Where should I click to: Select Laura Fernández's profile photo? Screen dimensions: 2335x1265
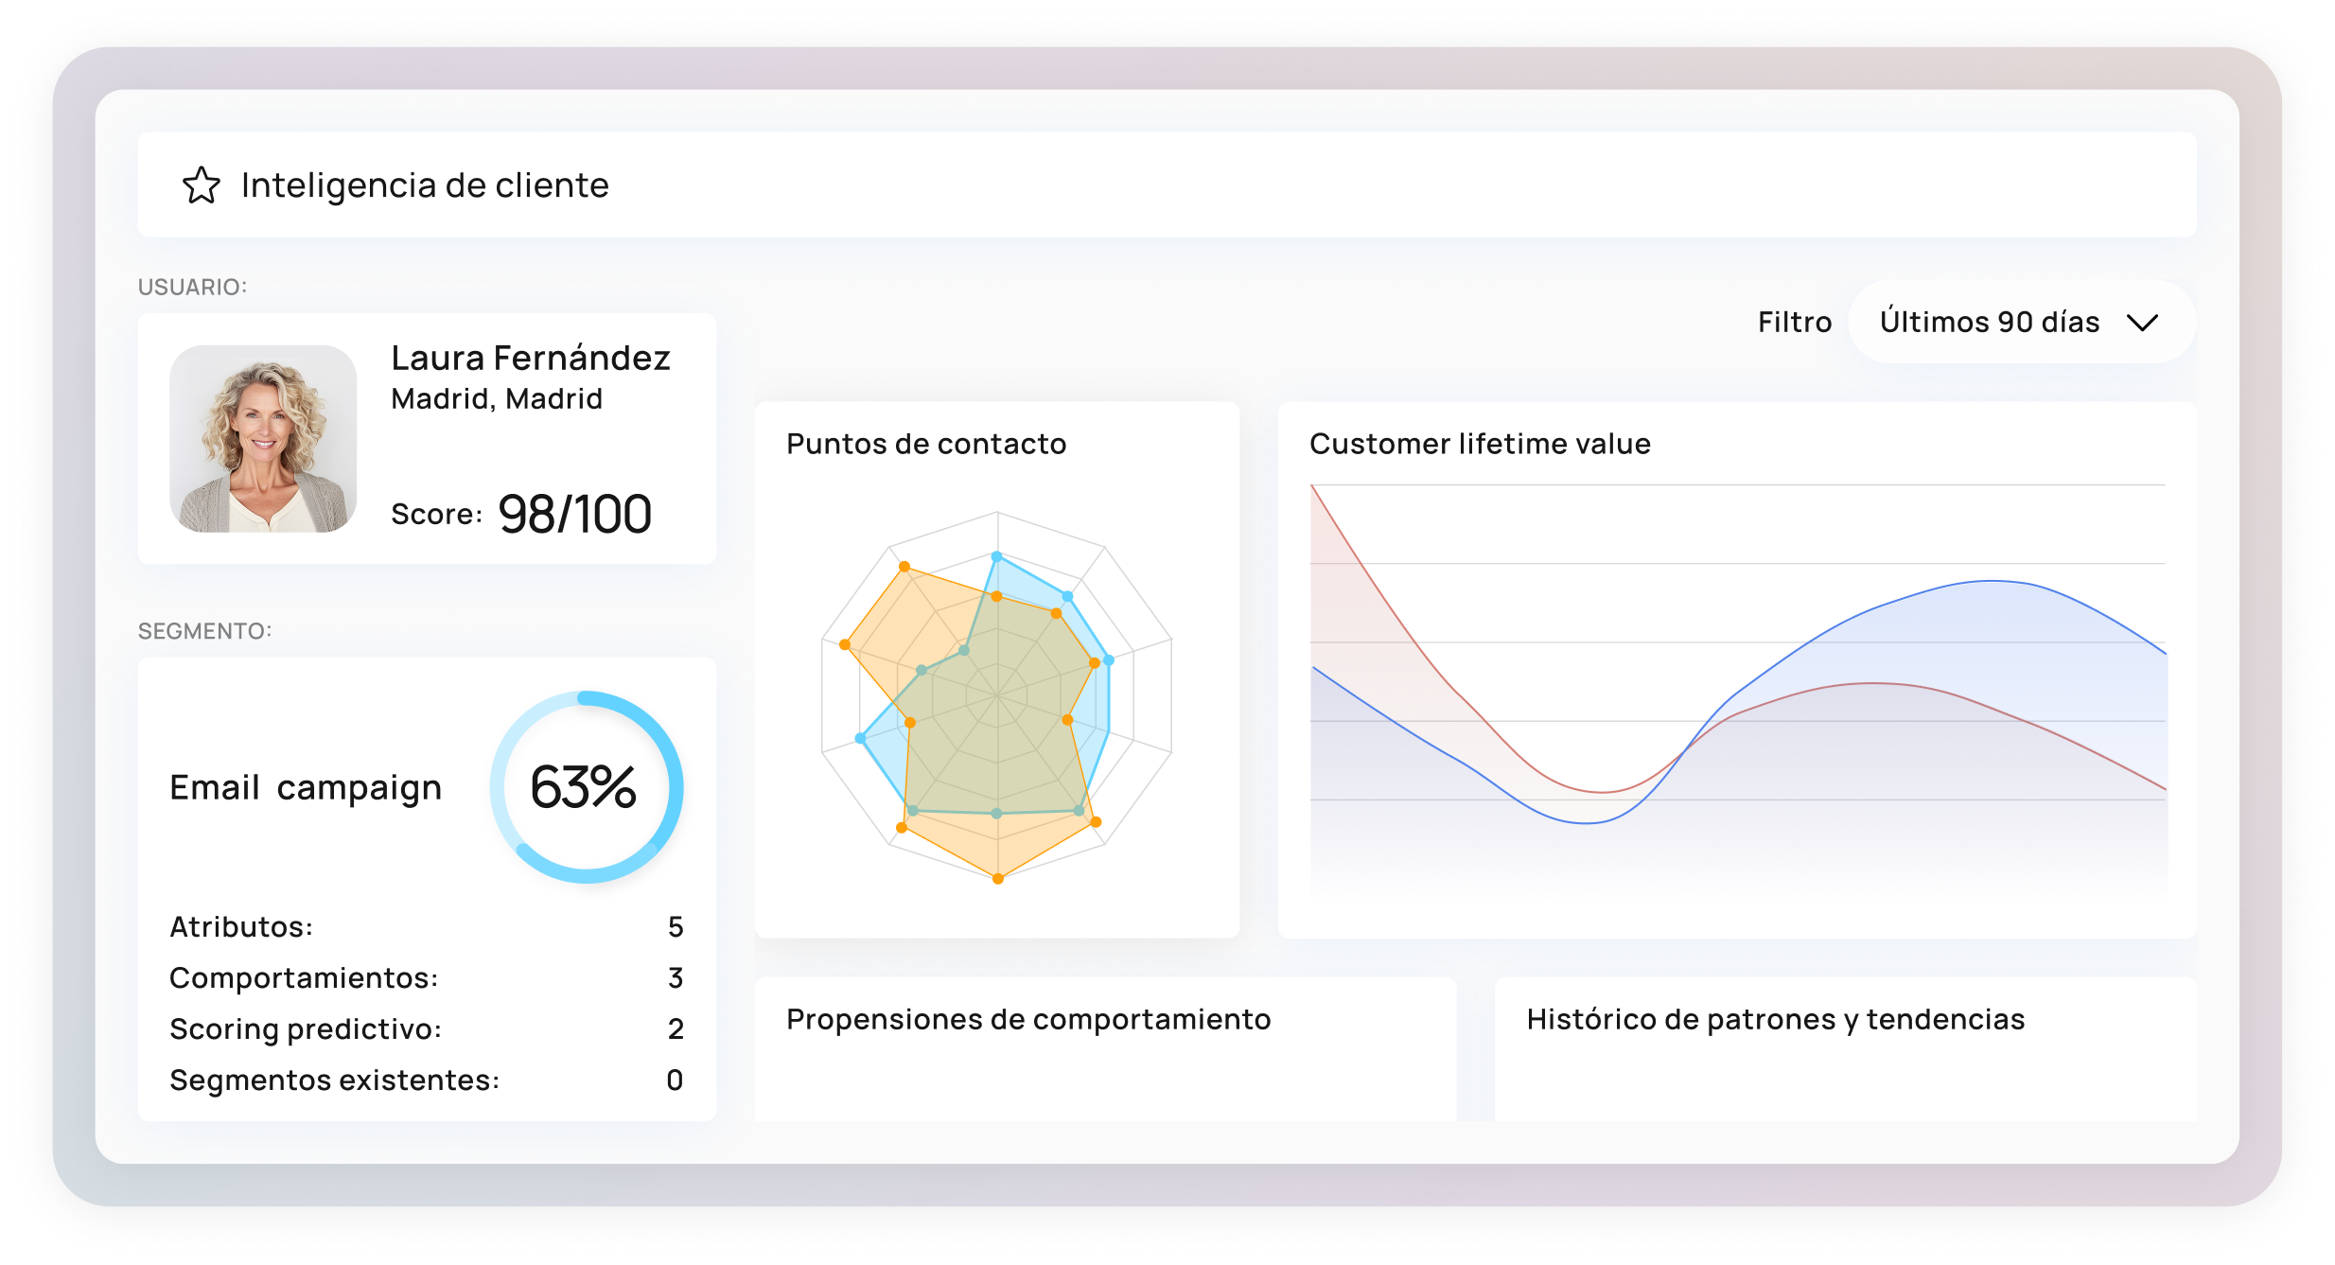click(x=264, y=440)
